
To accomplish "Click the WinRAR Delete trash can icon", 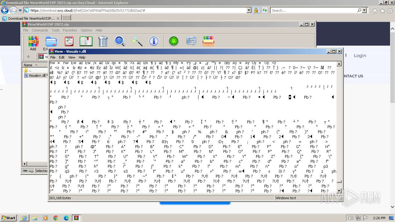I will click(103, 41).
